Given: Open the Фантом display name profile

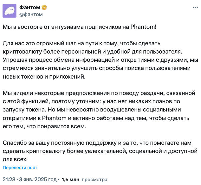Looking at the screenshot, I should [x=29, y=7].
